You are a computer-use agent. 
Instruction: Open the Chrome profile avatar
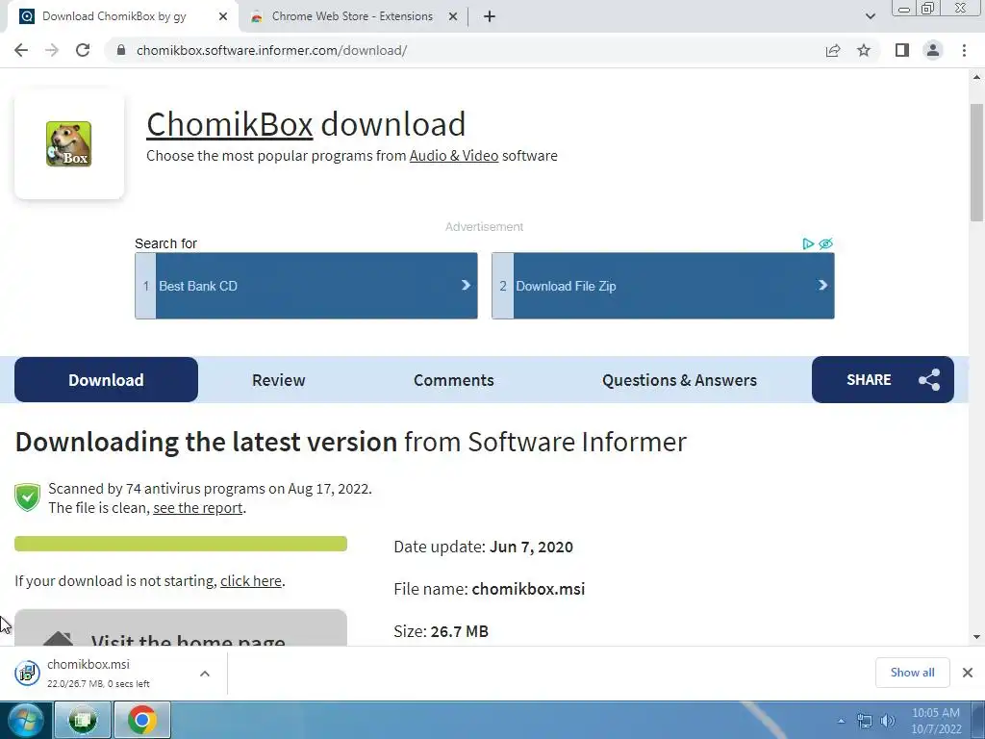pyautogui.click(x=933, y=50)
